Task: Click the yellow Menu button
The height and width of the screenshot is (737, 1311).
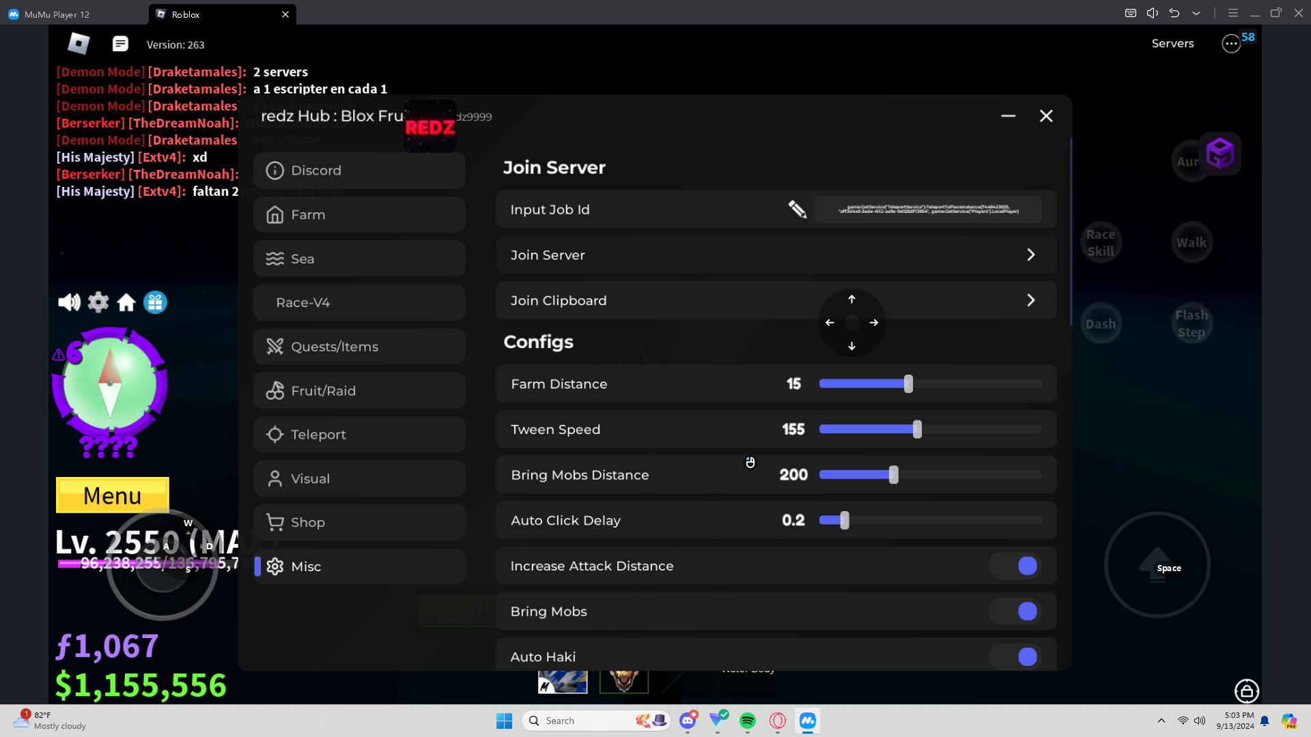Action: pos(113,495)
